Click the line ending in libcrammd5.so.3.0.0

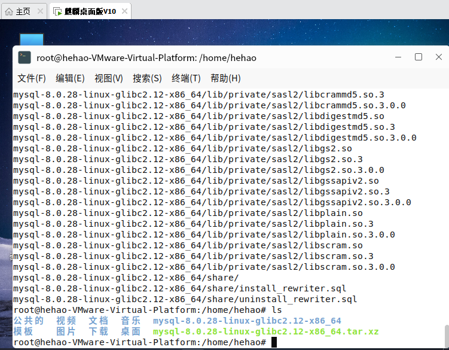(209, 105)
